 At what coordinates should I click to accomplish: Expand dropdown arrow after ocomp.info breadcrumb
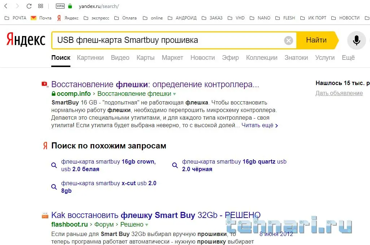[x=174, y=94]
